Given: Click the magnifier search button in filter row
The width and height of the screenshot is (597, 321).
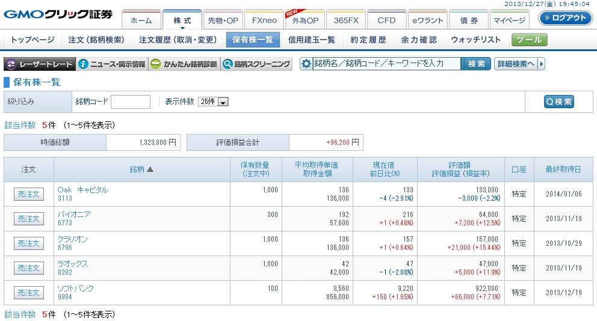Looking at the screenshot, I should pyautogui.click(x=558, y=102).
